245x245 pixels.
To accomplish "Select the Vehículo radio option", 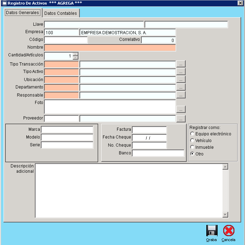I will click(192, 141).
